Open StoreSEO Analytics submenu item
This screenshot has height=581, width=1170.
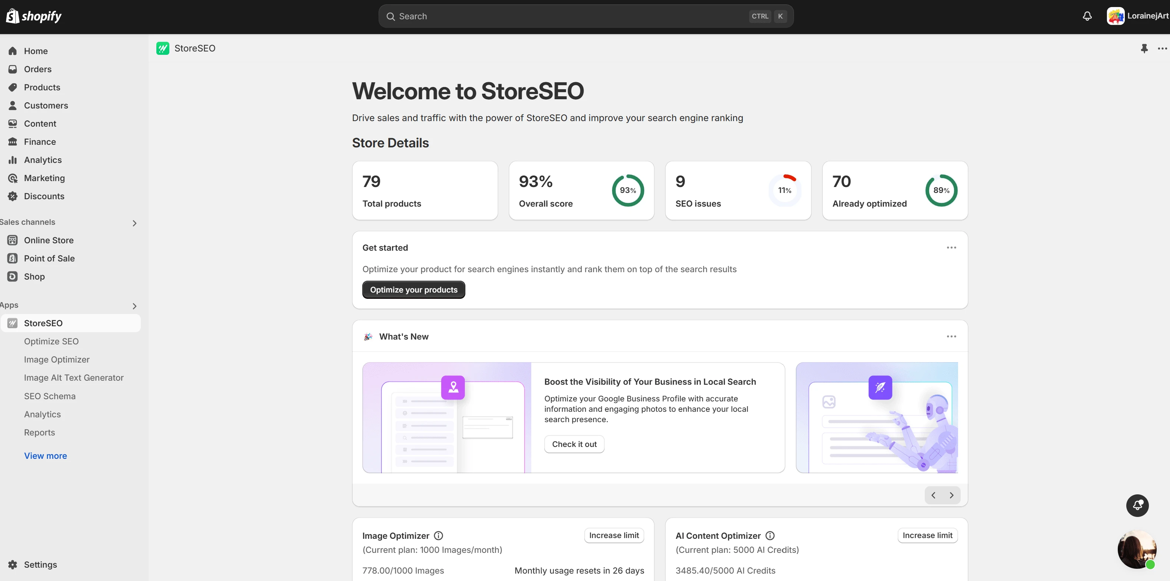[42, 414]
